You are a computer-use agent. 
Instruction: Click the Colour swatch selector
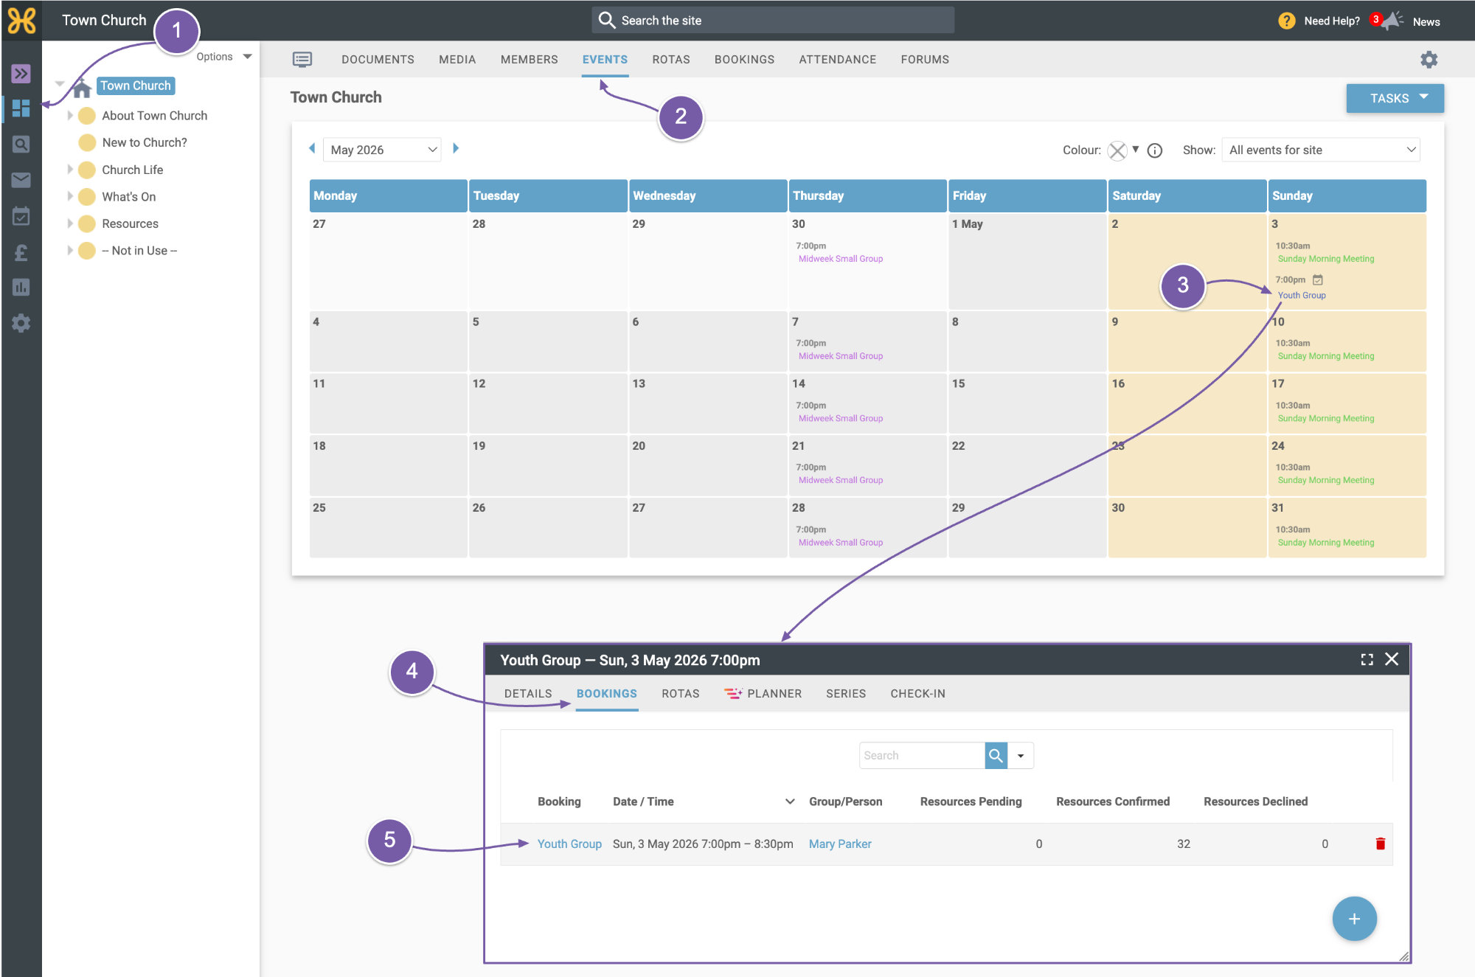pos(1123,150)
